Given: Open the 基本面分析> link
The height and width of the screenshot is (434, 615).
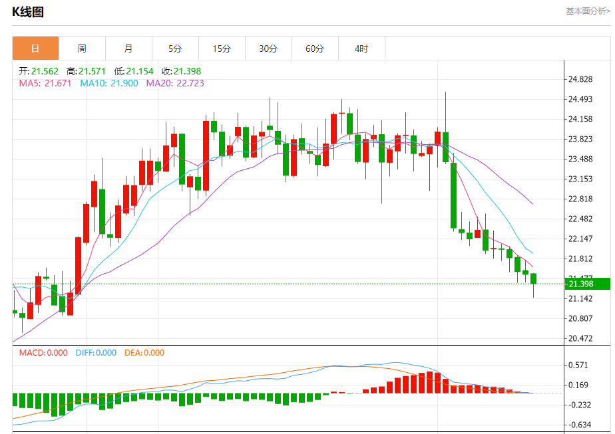Looking at the screenshot, I should coord(588,11).
